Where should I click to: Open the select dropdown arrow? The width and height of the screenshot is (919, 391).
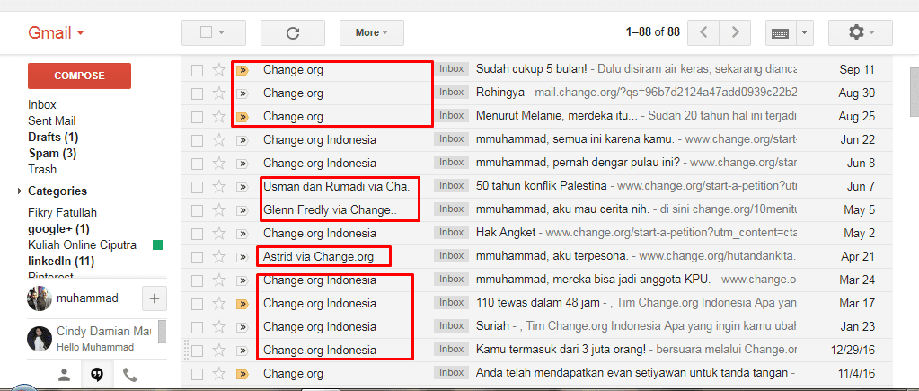click(222, 33)
